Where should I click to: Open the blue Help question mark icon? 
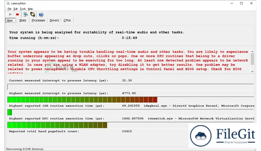tap(41, 15)
